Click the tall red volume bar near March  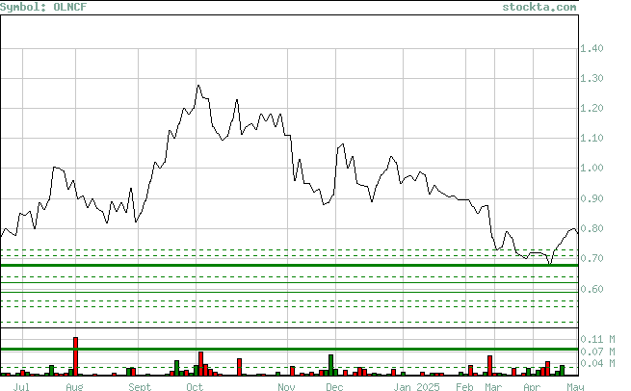pos(489,366)
